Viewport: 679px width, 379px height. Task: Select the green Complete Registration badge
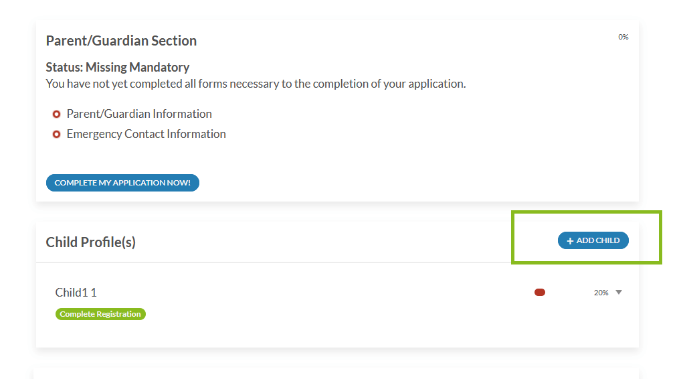tap(100, 314)
